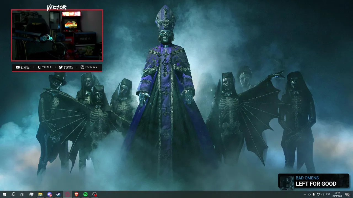This screenshot has height=198, width=353.
Task: Open network status tray icon
Action: (x=318, y=194)
